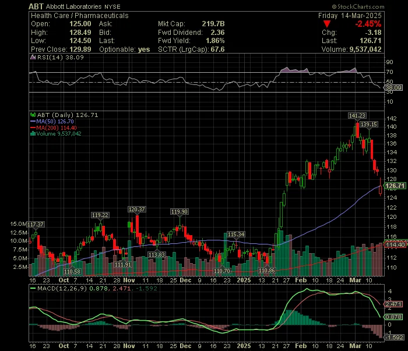Click the 115.34 price label
The height and width of the screenshot is (351, 408).
coord(236,235)
